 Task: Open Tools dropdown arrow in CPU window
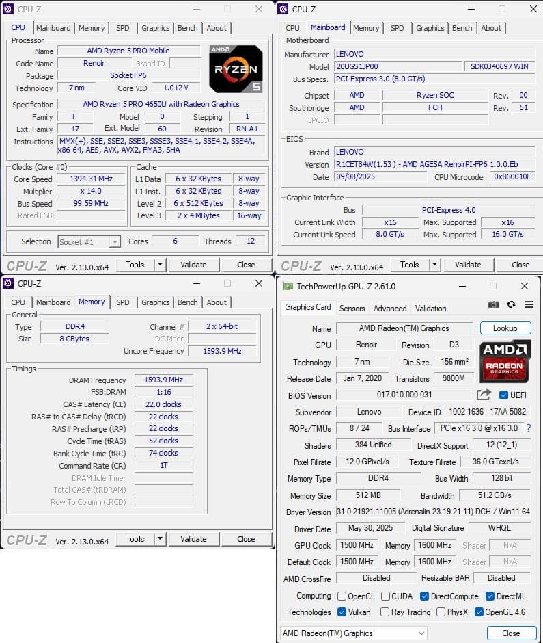pos(160,265)
